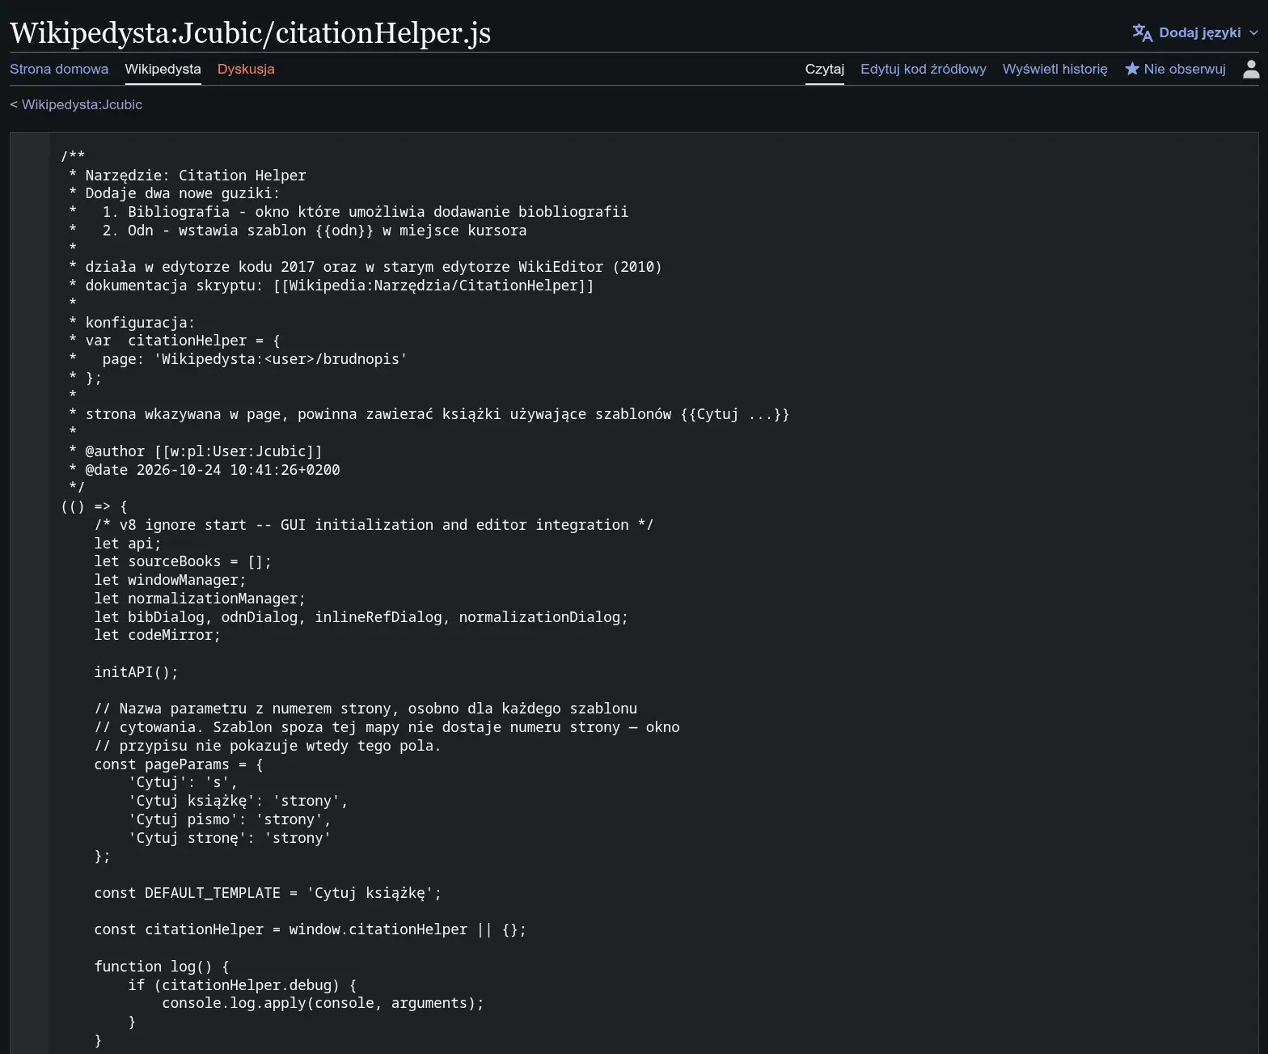Click the 'let bibDialog, odnDialog' declaration line

tap(361, 617)
